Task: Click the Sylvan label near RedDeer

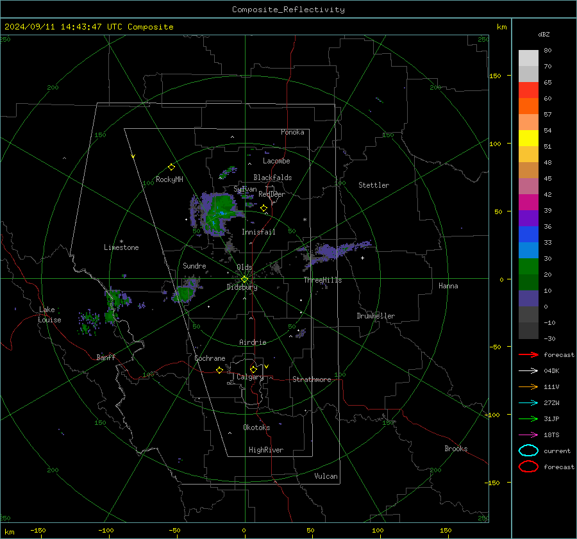Action: coord(245,189)
